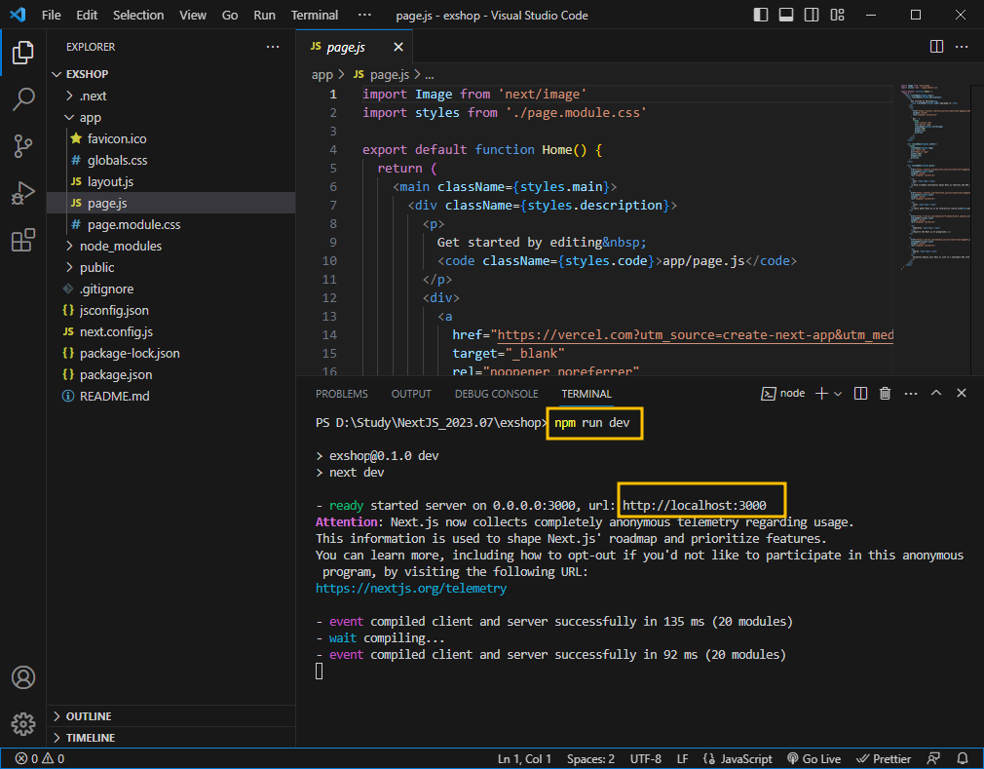Open the Extensions view

click(23, 240)
